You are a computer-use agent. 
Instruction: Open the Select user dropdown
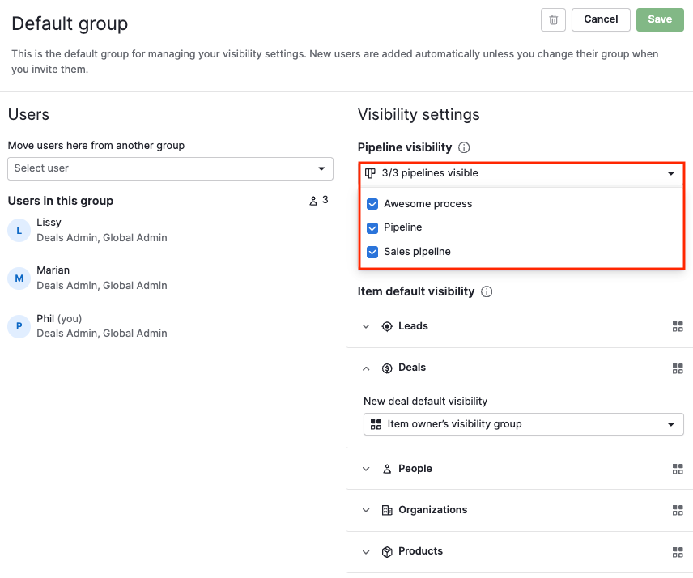170,169
